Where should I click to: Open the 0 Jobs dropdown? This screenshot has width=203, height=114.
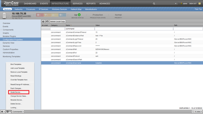coord(197,111)
